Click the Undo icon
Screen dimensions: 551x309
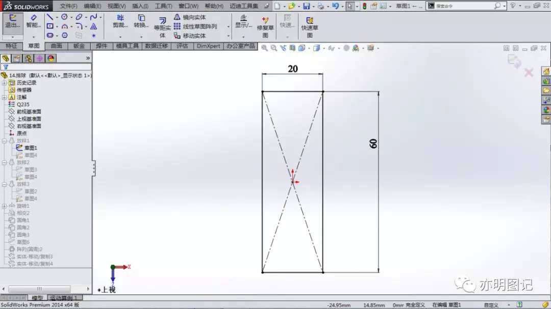pyautogui.click(x=336, y=6)
